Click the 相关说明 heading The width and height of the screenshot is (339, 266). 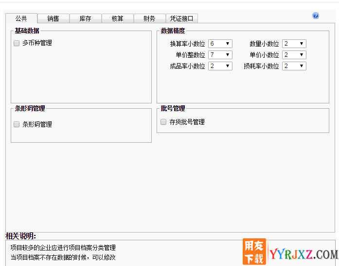point(21,236)
